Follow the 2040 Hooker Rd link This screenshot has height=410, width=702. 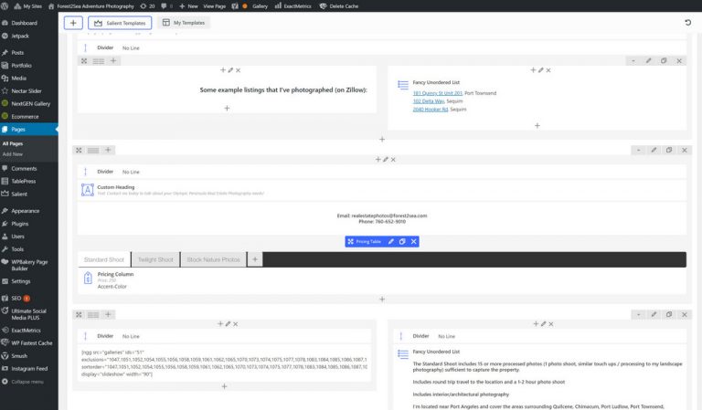[431, 109]
